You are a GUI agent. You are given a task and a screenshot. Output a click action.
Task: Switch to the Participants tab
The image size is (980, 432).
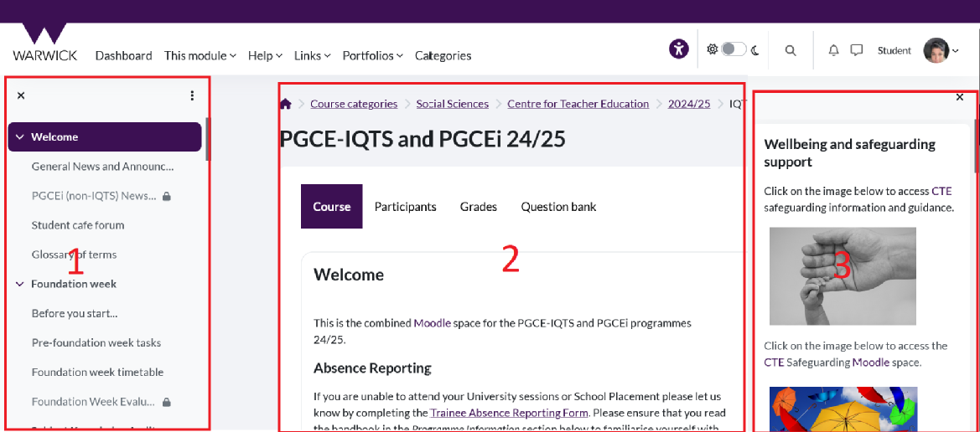click(x=405, y=207)
